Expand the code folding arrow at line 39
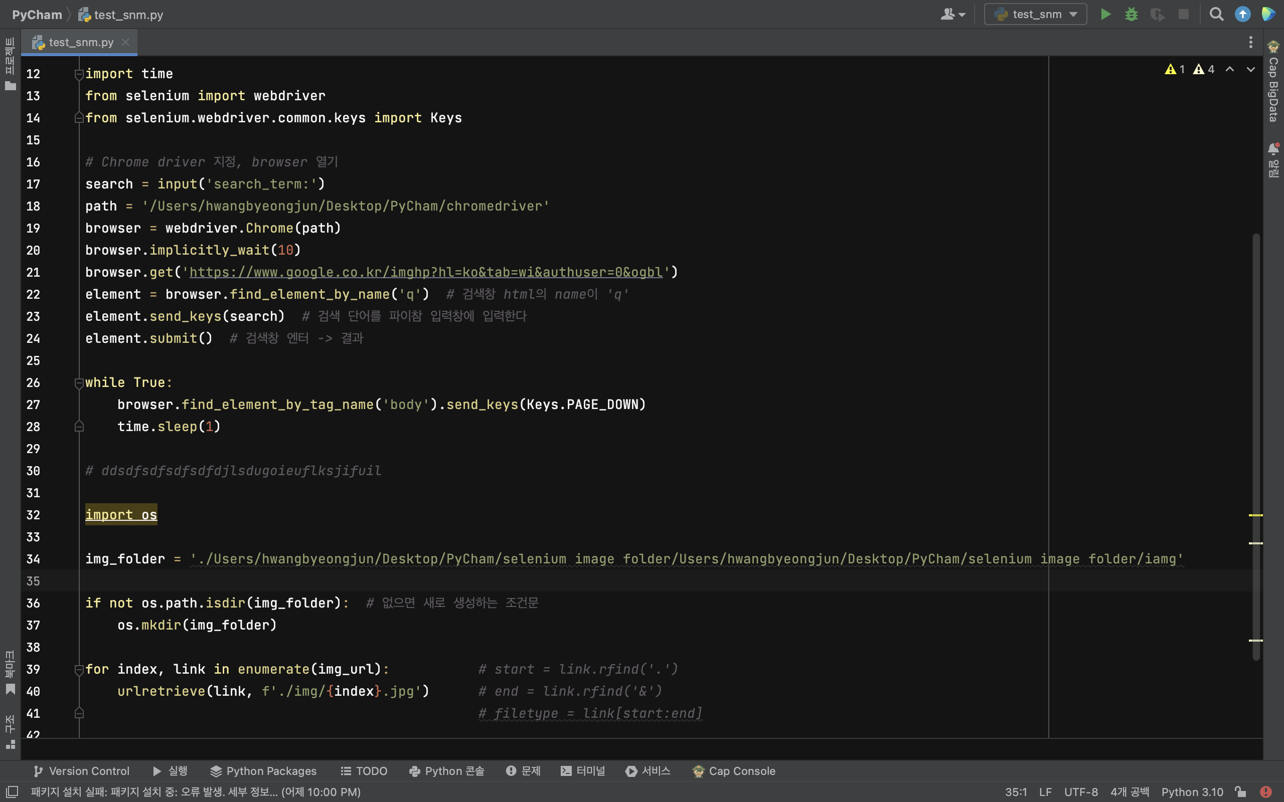The height and width of the screenshot is (802, 1284). pos(79,669)
